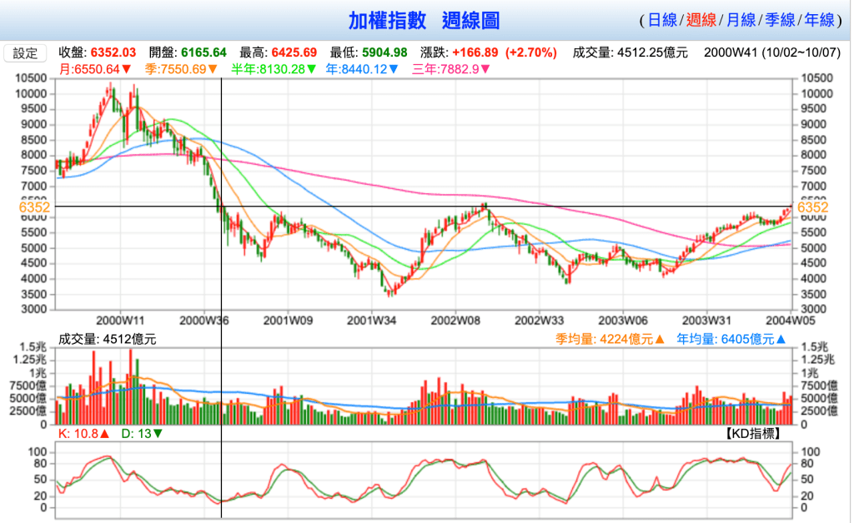Click the 季均量 4224億元 volume average label

pyautogui.click(x=610, y=339)
